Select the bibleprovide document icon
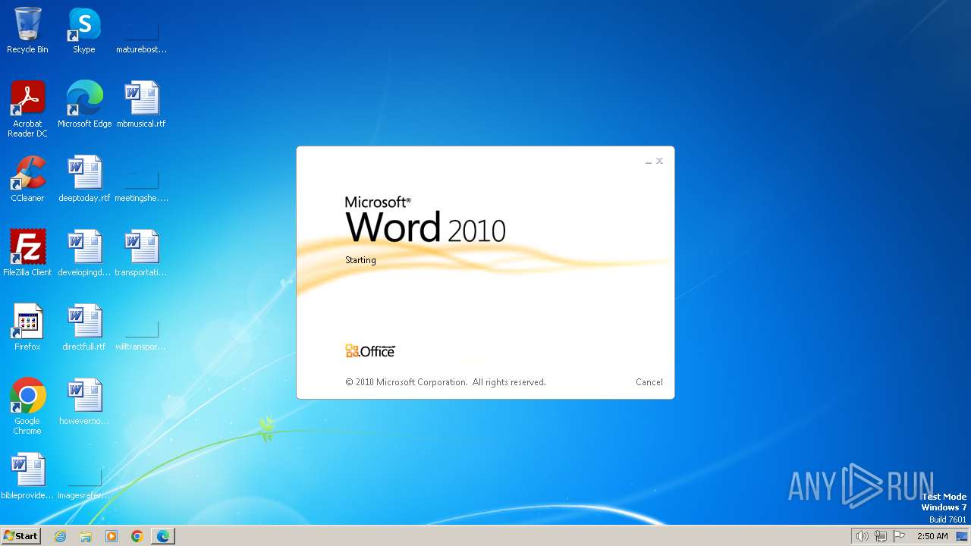The width and height of the screenshot is (971, 546). tap(27, 476)
